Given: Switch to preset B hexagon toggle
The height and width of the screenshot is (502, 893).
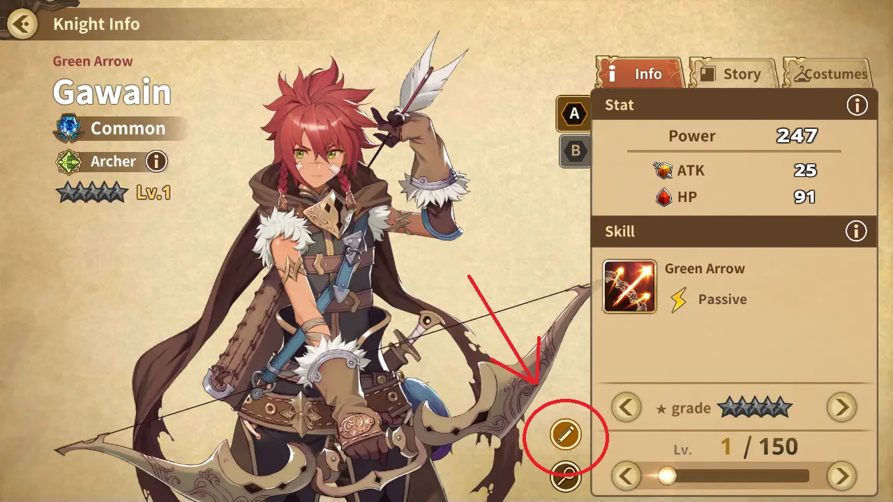Looking at the screenshot, I should (576, 151).
